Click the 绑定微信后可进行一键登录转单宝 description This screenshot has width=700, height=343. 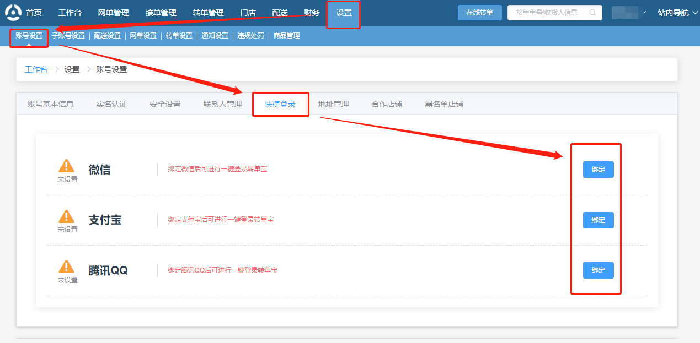217,169
